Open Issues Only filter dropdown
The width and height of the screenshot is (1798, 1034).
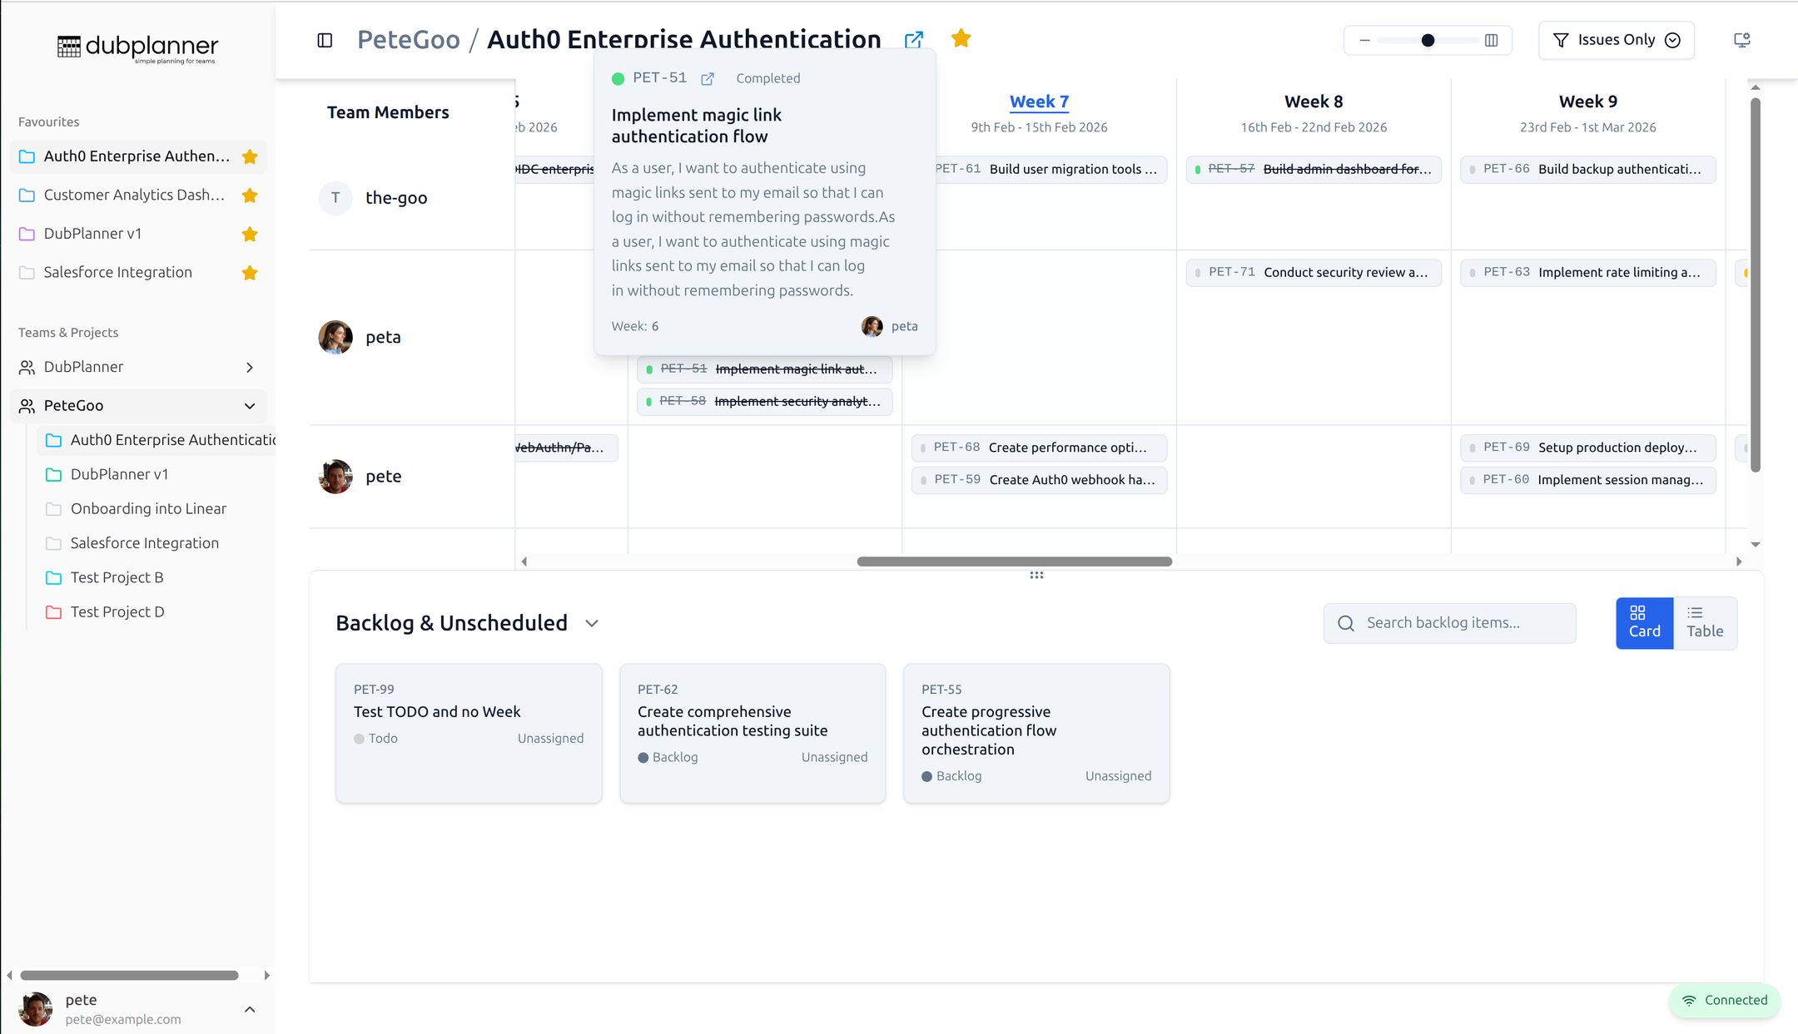point(1616,40)
